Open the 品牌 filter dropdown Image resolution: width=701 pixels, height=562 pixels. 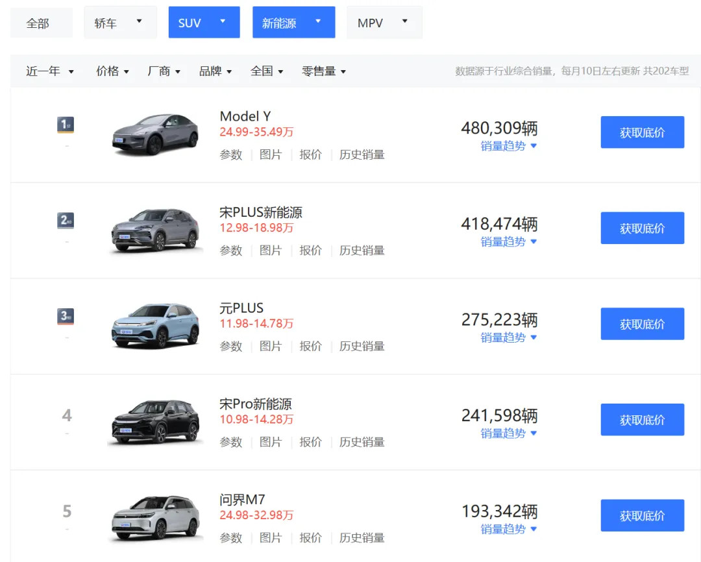pyautogui.click(x=215, y=71)
